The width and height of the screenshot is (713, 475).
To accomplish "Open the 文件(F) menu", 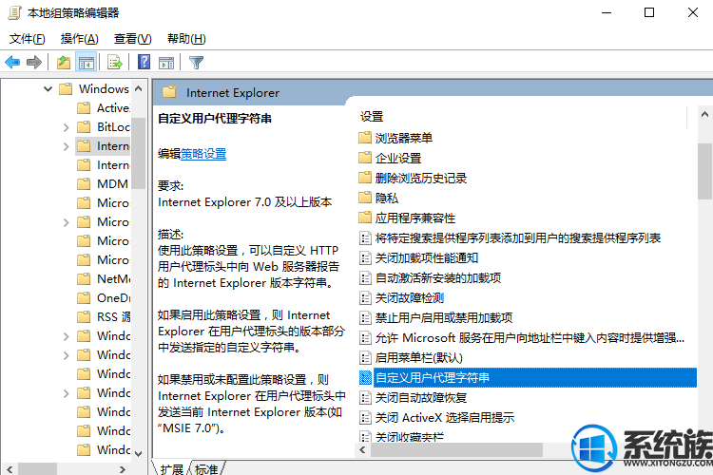I will click(x=28, y=39).
